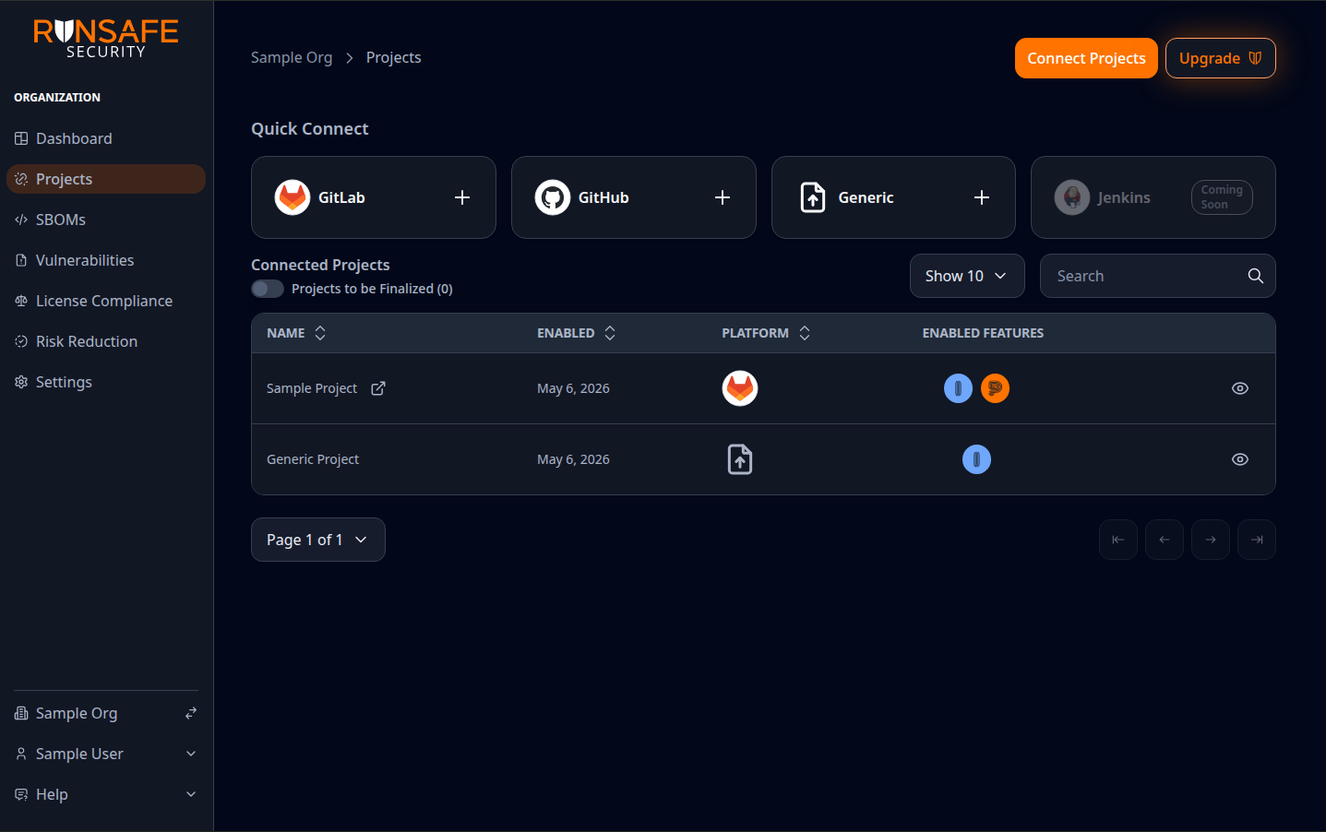Click the Connect Projects button
Screen dimensions: 1326x832
pyautogui.click(x=1086, y=58)
